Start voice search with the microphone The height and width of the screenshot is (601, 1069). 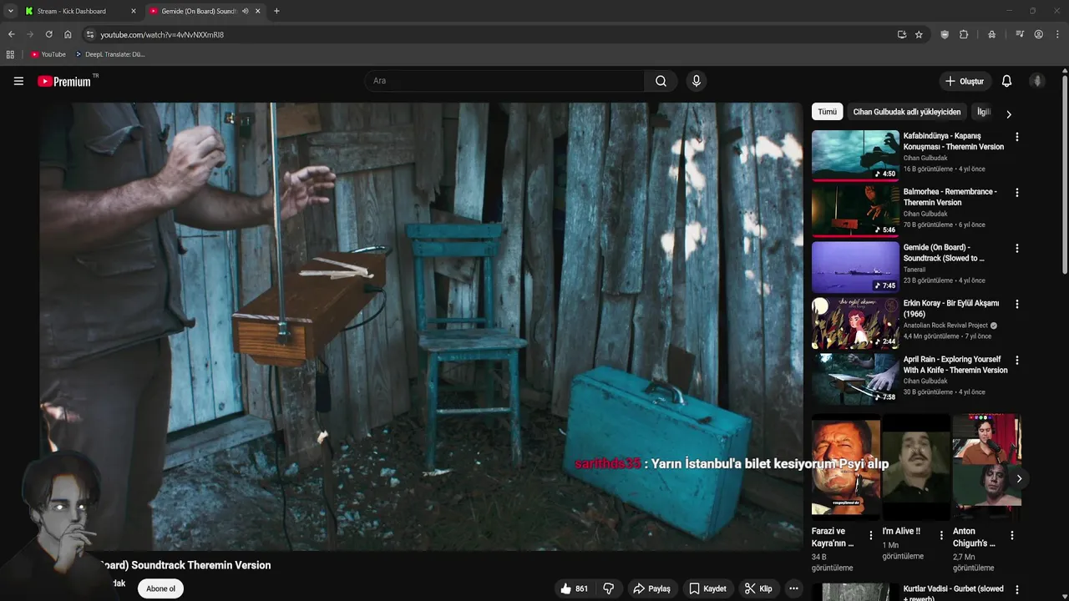696,81
